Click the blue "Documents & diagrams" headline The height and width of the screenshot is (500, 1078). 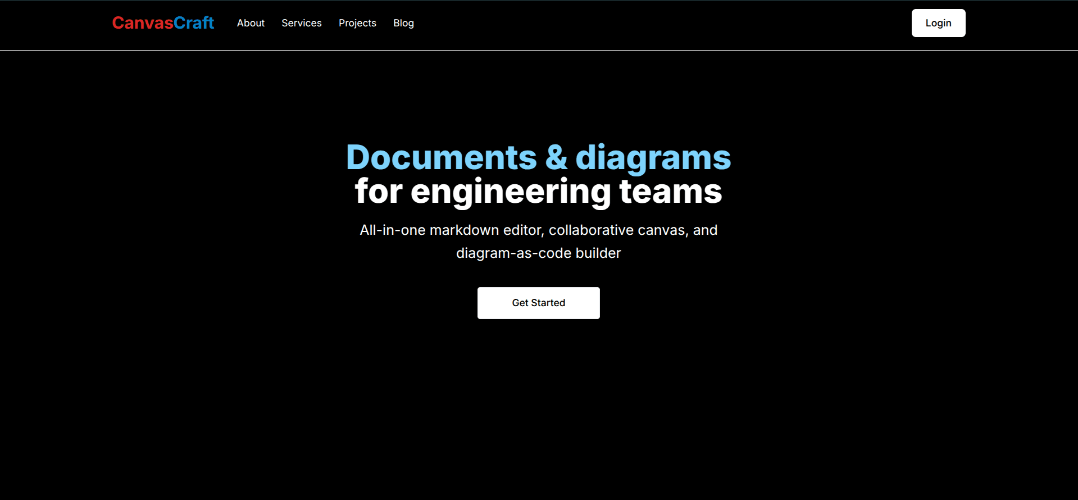coord(538,157)
